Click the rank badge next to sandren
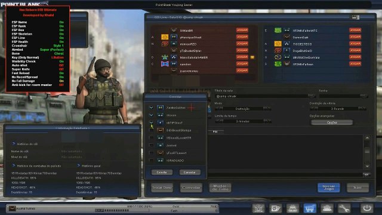Viewport: 382px width, 215px height. pos(174,64)
